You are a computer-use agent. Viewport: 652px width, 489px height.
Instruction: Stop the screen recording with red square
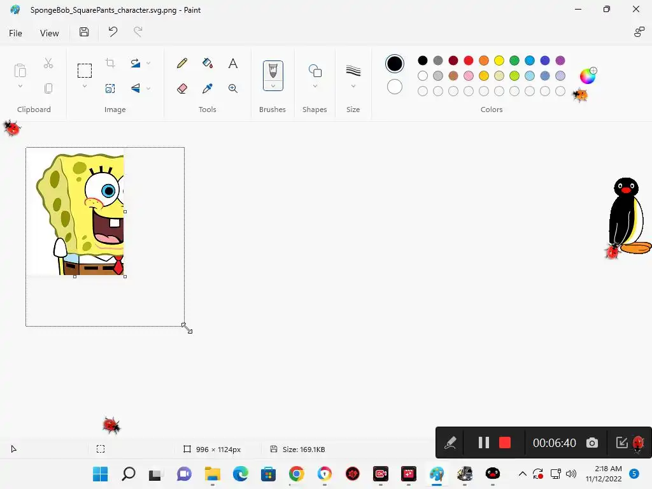pyautogui.click(x=505, y=443)
